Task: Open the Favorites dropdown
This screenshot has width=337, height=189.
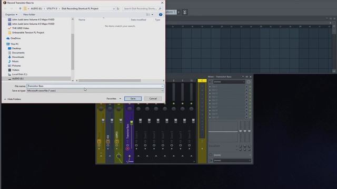Action: pos(114,99)
